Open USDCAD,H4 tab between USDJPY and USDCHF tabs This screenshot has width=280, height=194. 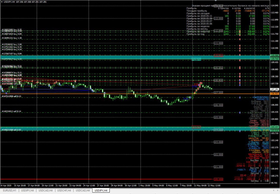pyautogui.click(x=45, y=190)
